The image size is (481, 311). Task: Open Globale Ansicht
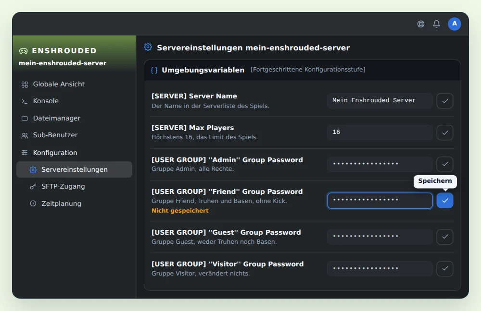(x=74, y=84)
